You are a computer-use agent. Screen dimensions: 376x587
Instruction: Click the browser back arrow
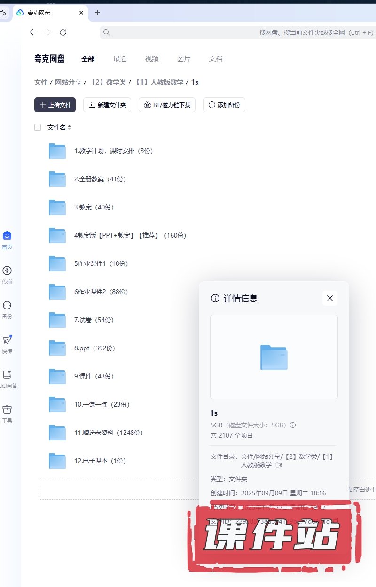coord(33,32)
